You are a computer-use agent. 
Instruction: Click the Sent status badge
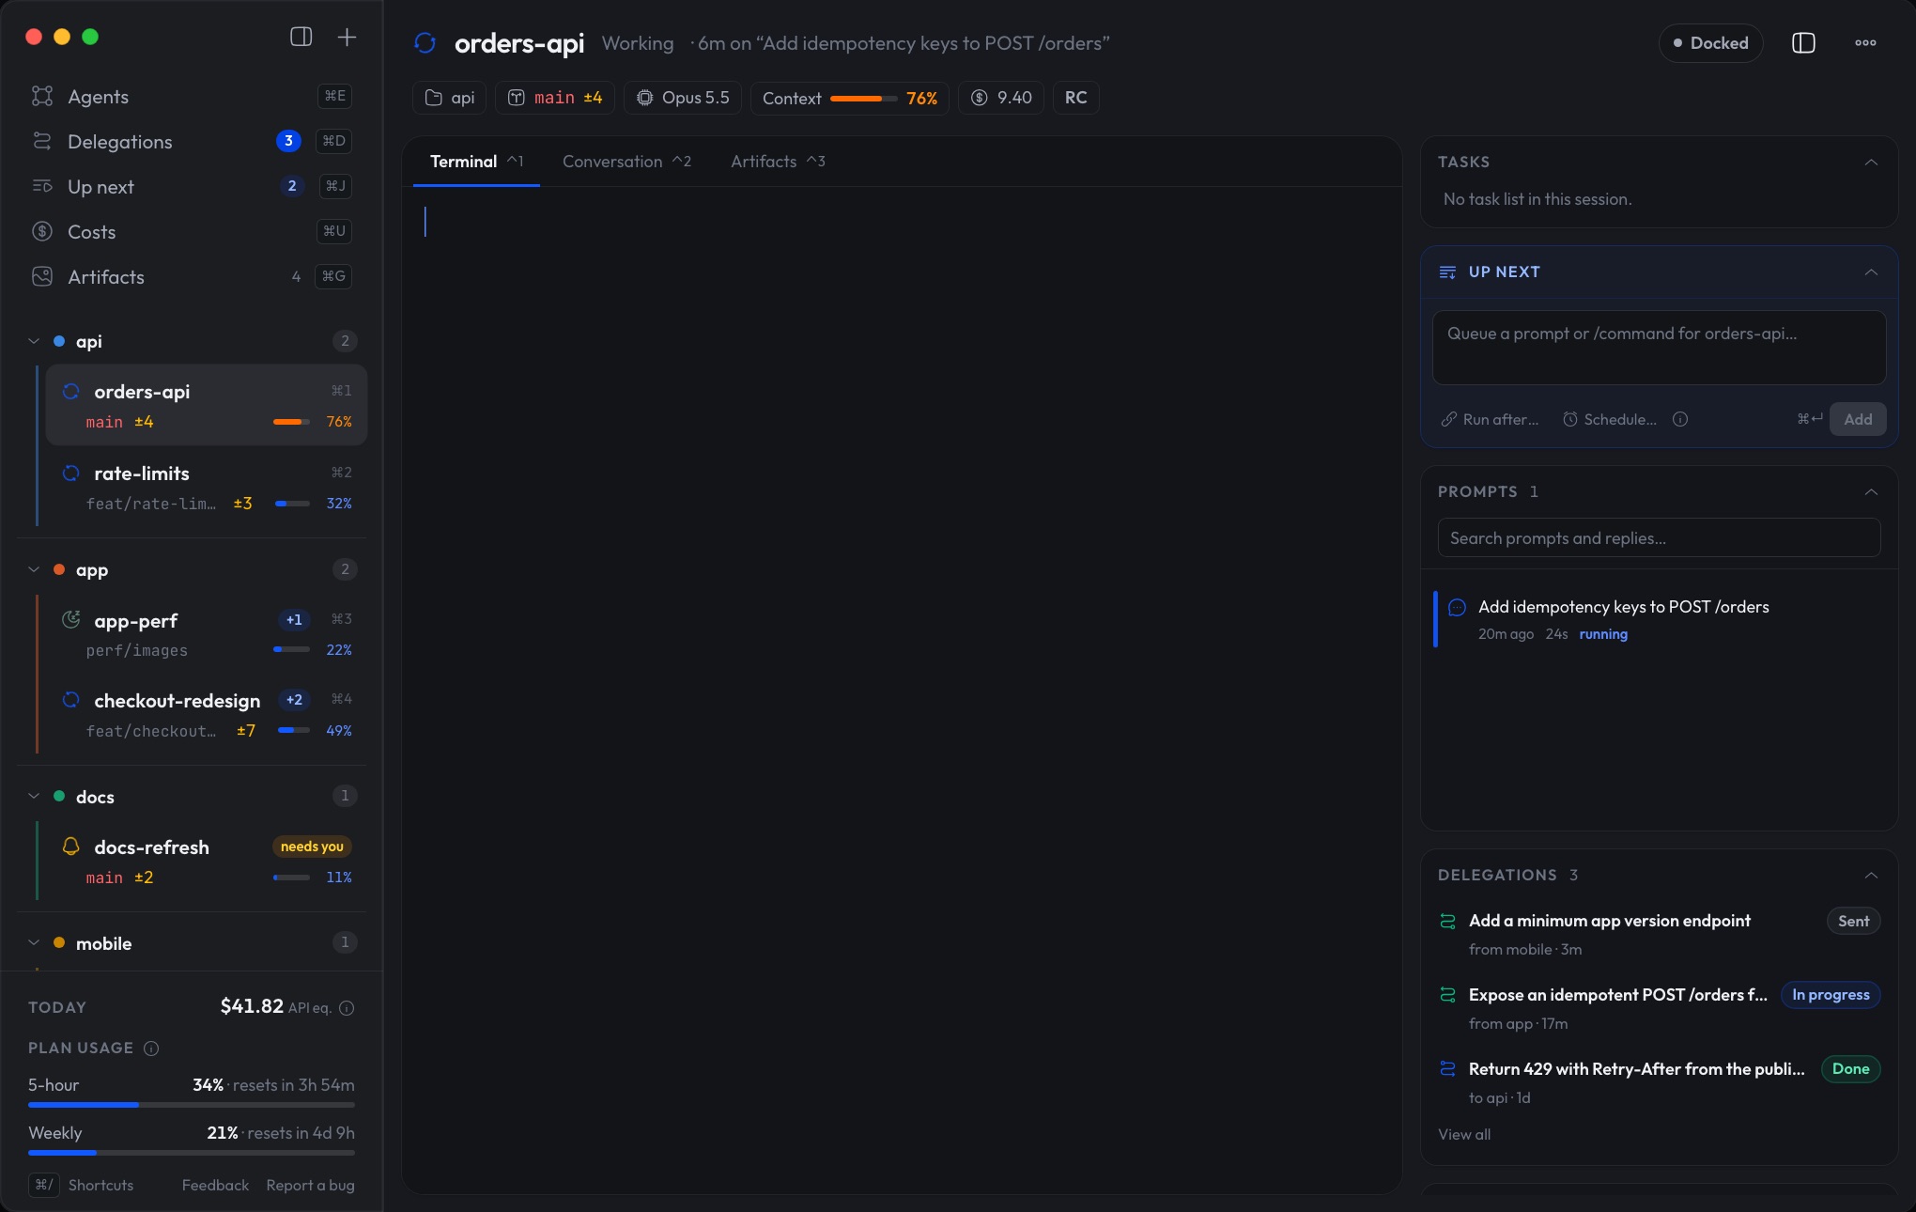(x=1853, y=921)
